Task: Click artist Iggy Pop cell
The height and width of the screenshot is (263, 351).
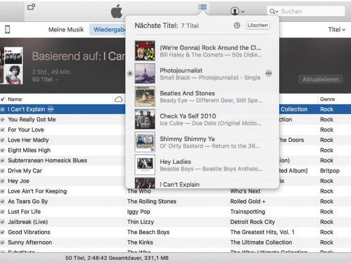Action: (139, 212)
